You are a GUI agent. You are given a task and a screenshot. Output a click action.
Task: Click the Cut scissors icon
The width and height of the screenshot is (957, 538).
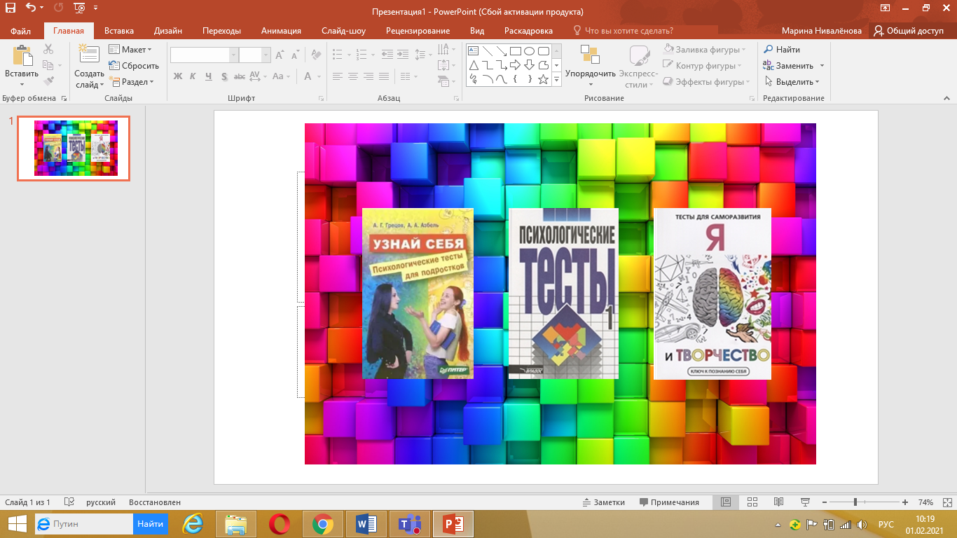pyautogui.click(x=48, y=49)
